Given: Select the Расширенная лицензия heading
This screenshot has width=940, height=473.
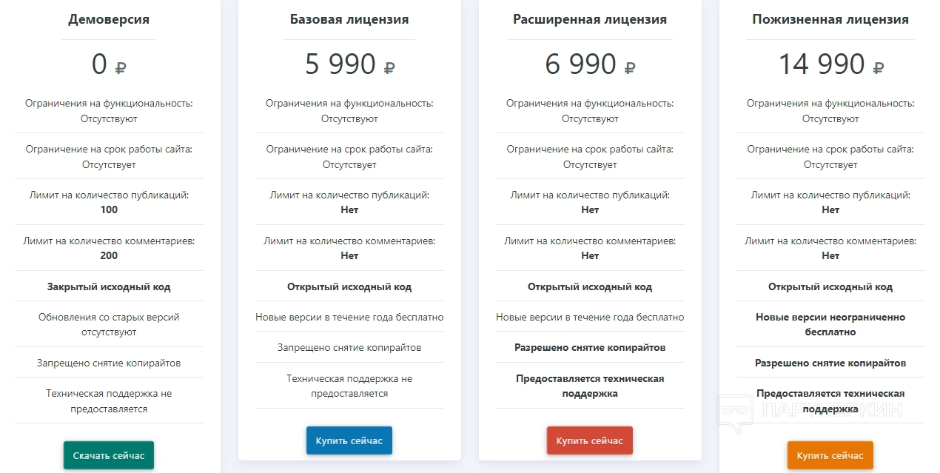Looking at the screenshot, I should pyautogui.click(x=590, y=19).
